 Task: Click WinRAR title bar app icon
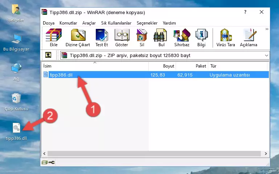[44, 12]
